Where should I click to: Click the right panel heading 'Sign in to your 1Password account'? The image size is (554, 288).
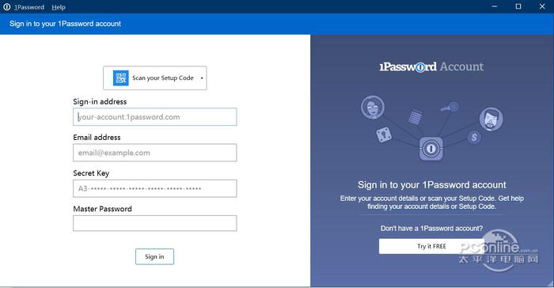(432, 185)
